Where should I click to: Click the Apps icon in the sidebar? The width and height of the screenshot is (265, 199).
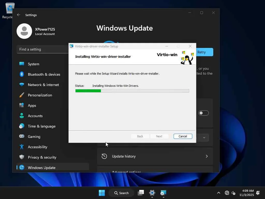click(22, 105)
